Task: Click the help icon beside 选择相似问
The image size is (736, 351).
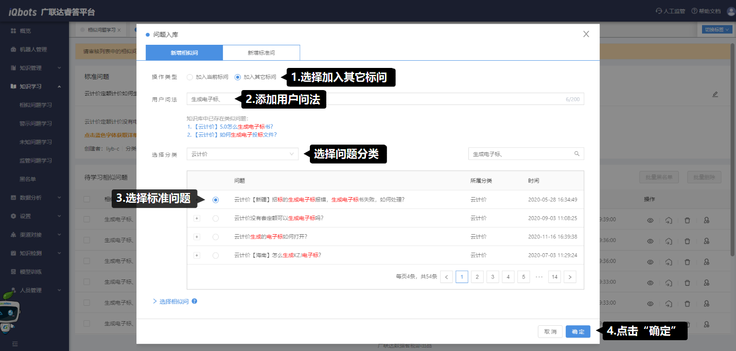Action: click(195, 302)
